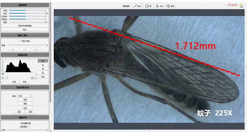Viewport: 247px width, 132px height.
Task: Click the histogram graph display
Action: pyautogui.click(x=19, y=66)
